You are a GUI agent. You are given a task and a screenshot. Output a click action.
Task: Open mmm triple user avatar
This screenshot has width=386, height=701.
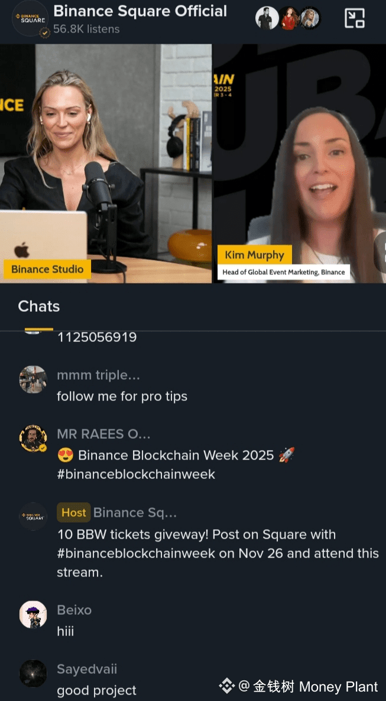click(x=33, y=380)
